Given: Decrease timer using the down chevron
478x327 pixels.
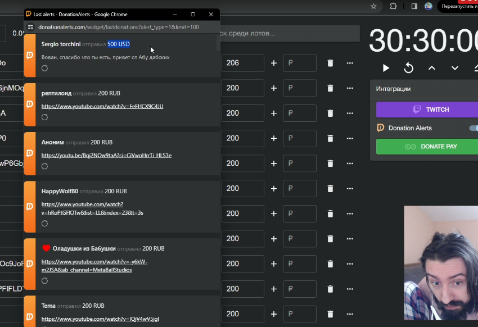Looking at the screenshot, I should click(x=455, y=68).
